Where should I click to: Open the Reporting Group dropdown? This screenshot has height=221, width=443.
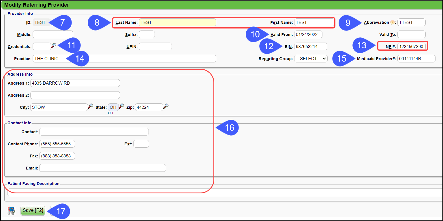click(x=311, y=58)
